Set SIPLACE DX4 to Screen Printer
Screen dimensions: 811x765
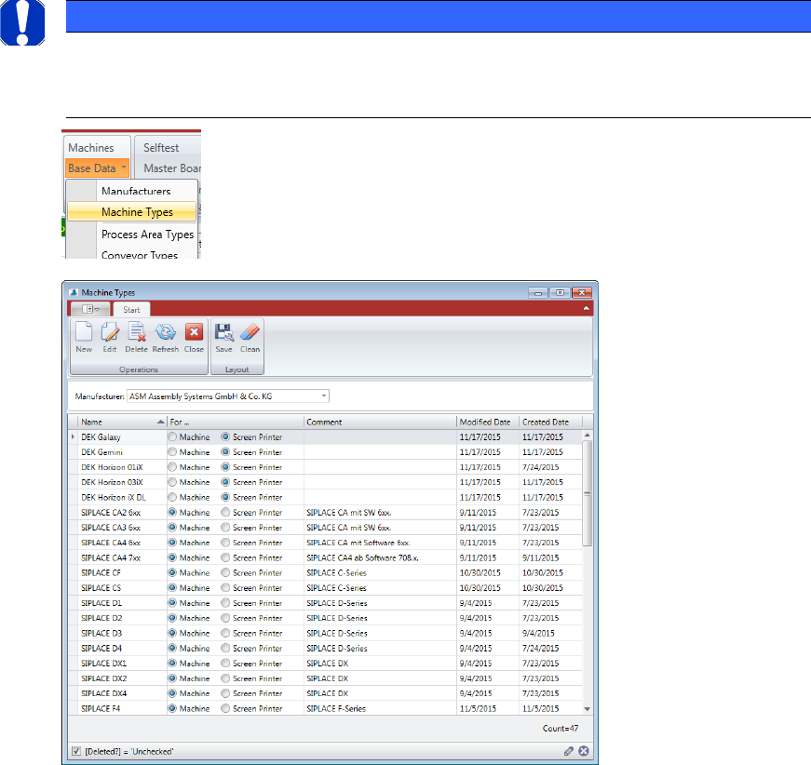click(x=225, y=693)
